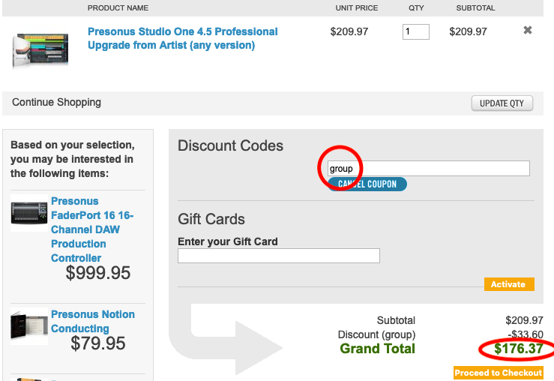Open the Presonus Notion Conducting link

93,322
